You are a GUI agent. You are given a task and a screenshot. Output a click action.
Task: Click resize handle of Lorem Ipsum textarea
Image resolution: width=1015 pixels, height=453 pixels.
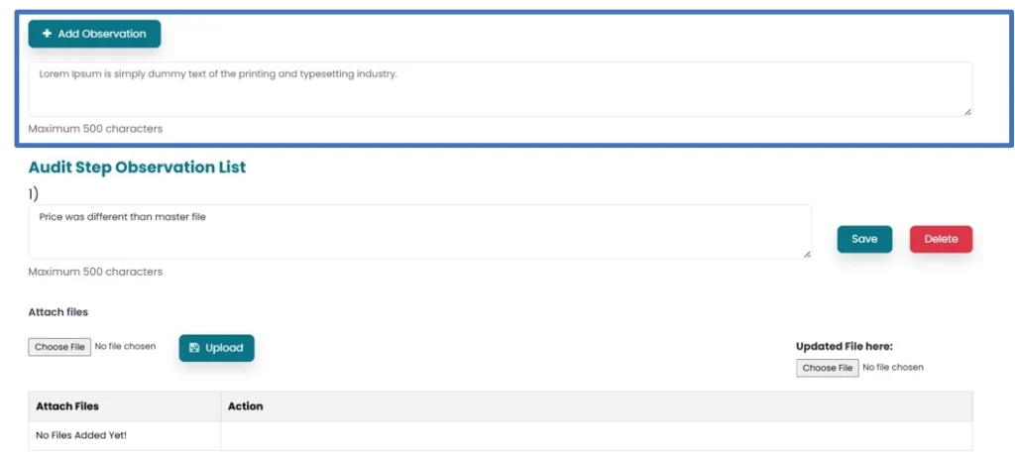[x=967, y=112]
